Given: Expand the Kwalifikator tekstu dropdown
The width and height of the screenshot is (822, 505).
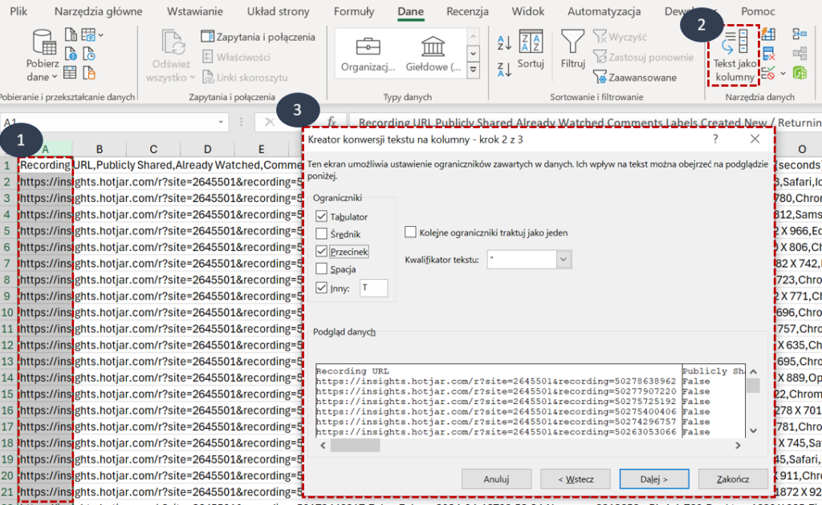Looking at the screenshot, I should click(564, 260).
